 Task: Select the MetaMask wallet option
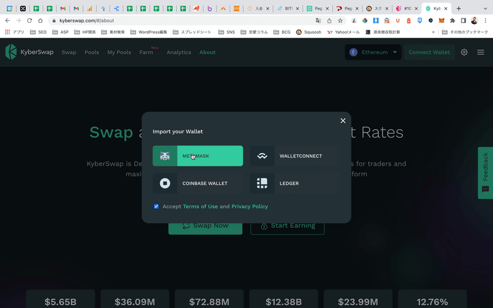tap(198, 156)
